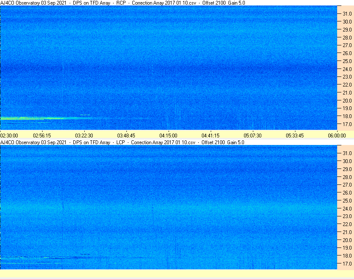Click the LCP spectrogram title text
This screenshot has height=279, width=354.
coord(122,142)
